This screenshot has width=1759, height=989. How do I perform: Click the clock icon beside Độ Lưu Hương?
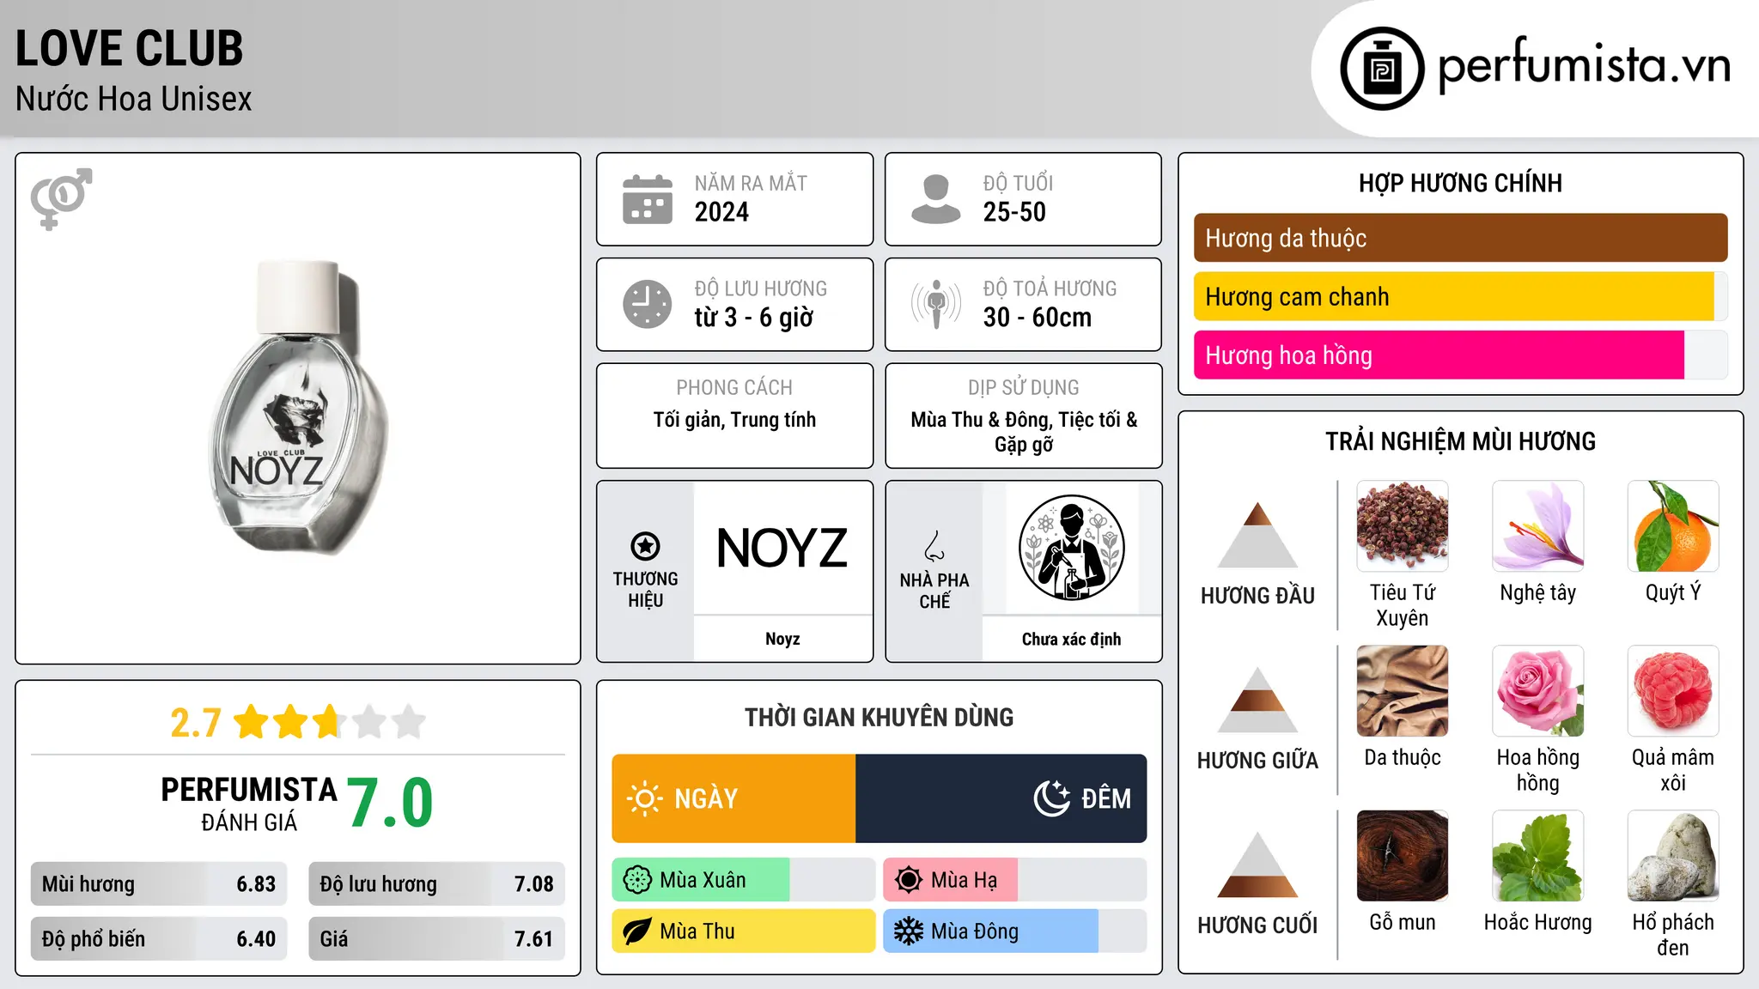point(648,304)
